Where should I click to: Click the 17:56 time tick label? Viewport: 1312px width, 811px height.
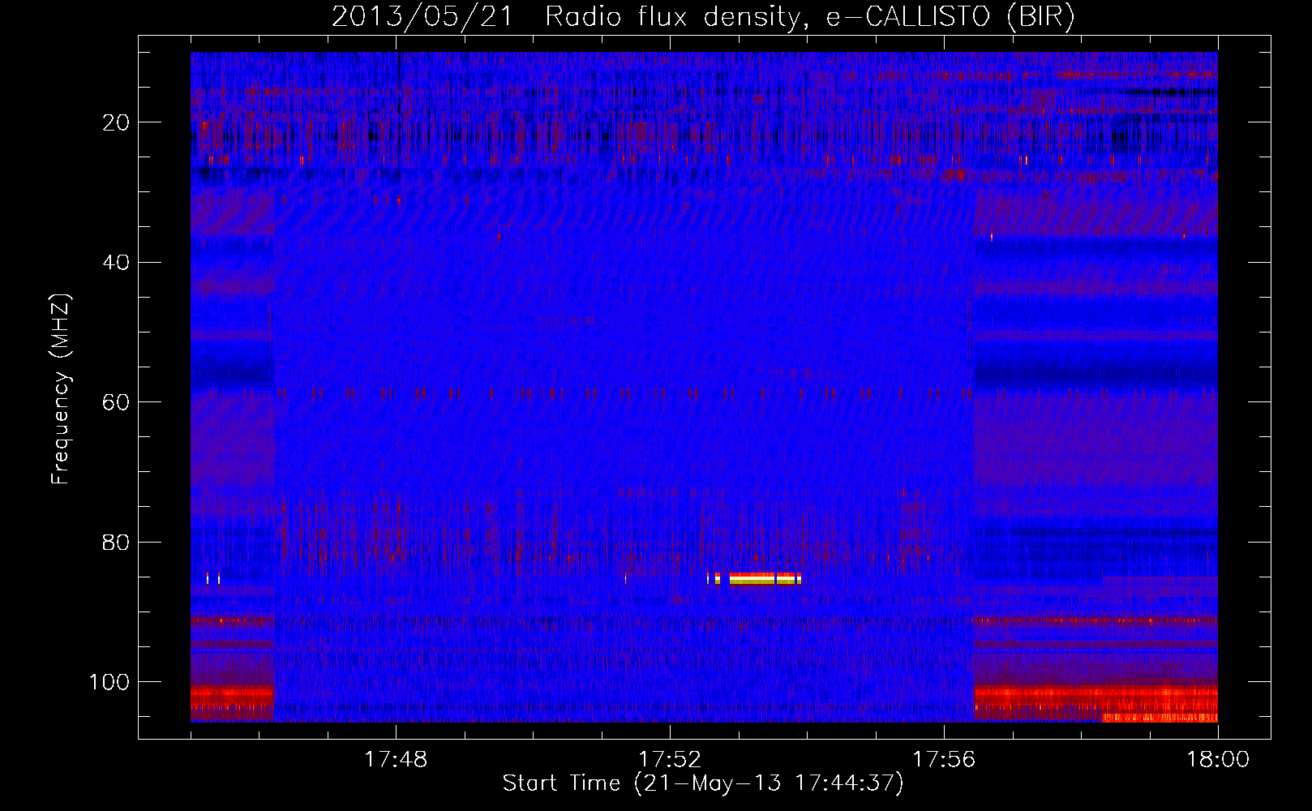(944, 760)
